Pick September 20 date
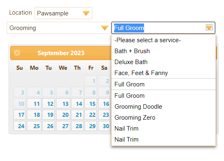 63,115
